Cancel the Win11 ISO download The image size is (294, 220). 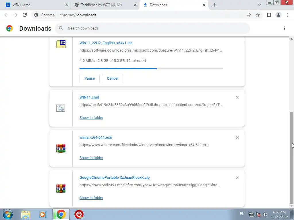tap(113, 78)
